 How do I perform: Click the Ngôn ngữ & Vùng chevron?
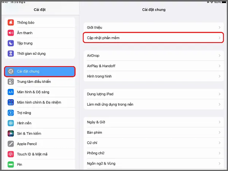click(219, 163)
